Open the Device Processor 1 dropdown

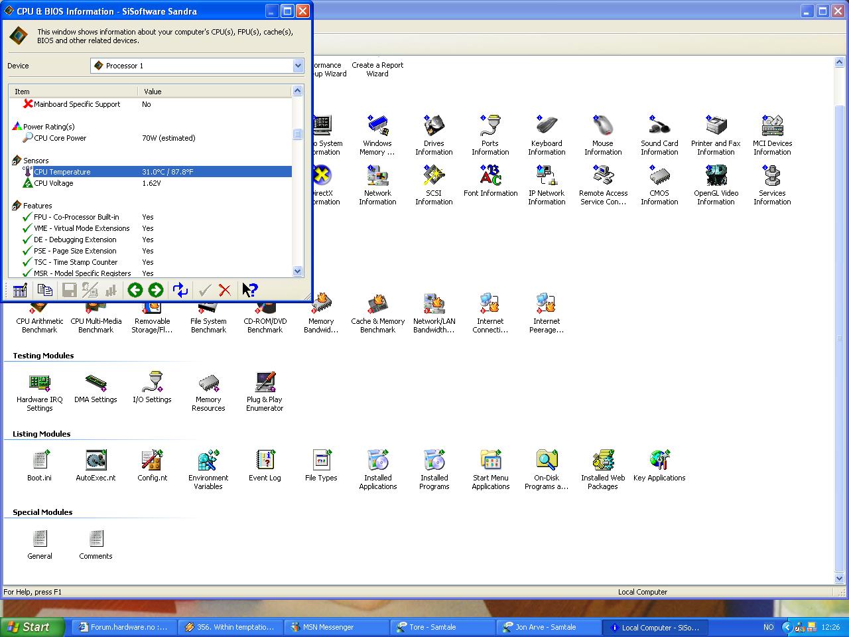click(298, 66)
